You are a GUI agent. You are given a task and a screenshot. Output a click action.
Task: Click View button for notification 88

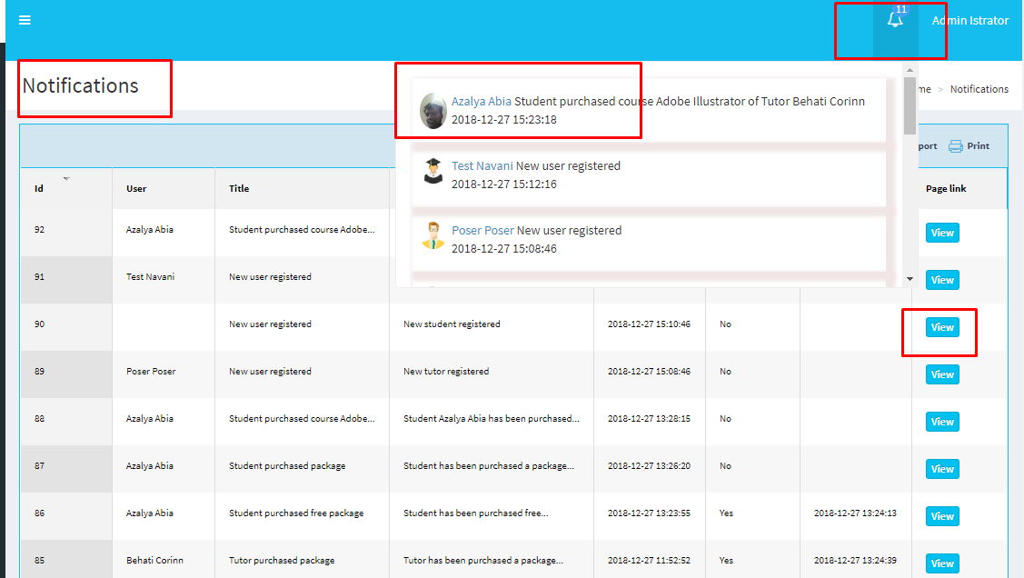point(942,422)
